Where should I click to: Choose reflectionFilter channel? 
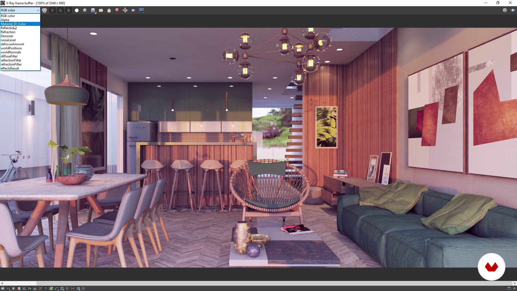click(20, 60)
